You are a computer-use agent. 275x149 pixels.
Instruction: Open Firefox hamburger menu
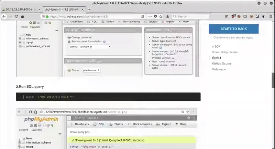(x=270, y=16)
